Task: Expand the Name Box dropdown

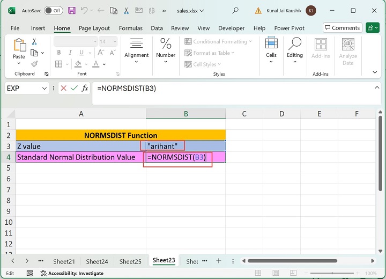Action: click(44, 88)
